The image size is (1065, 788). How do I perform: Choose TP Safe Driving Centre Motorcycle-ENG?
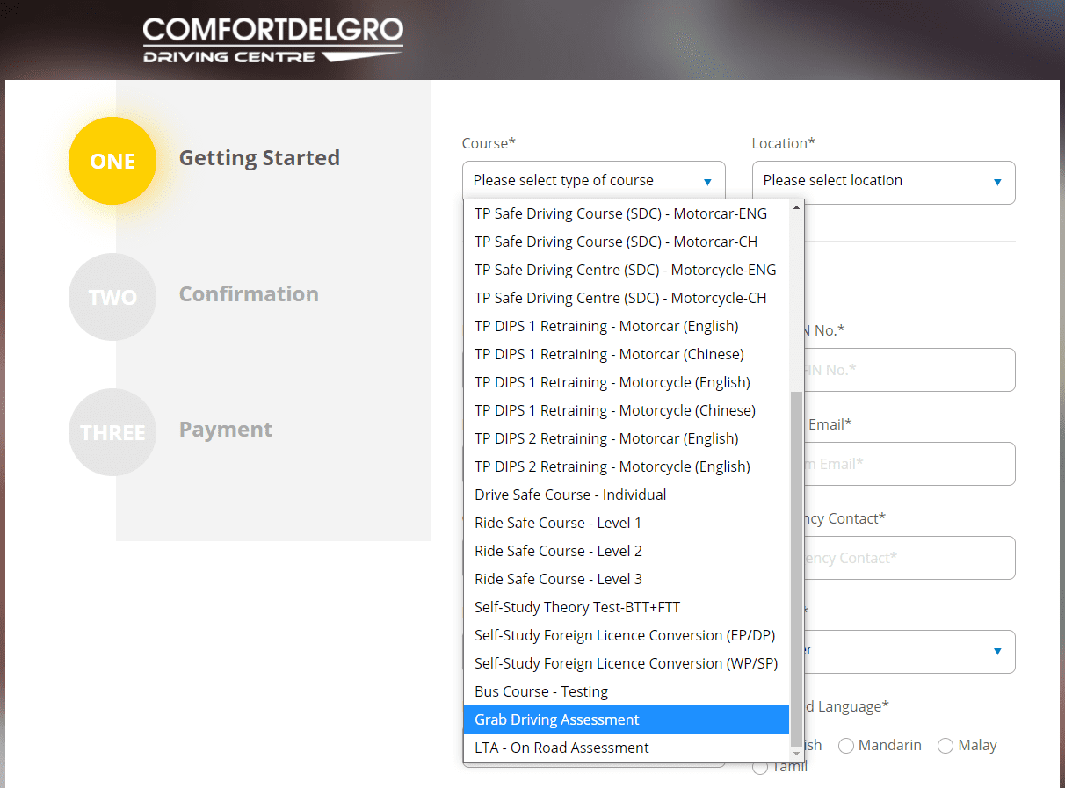[626, 270]
